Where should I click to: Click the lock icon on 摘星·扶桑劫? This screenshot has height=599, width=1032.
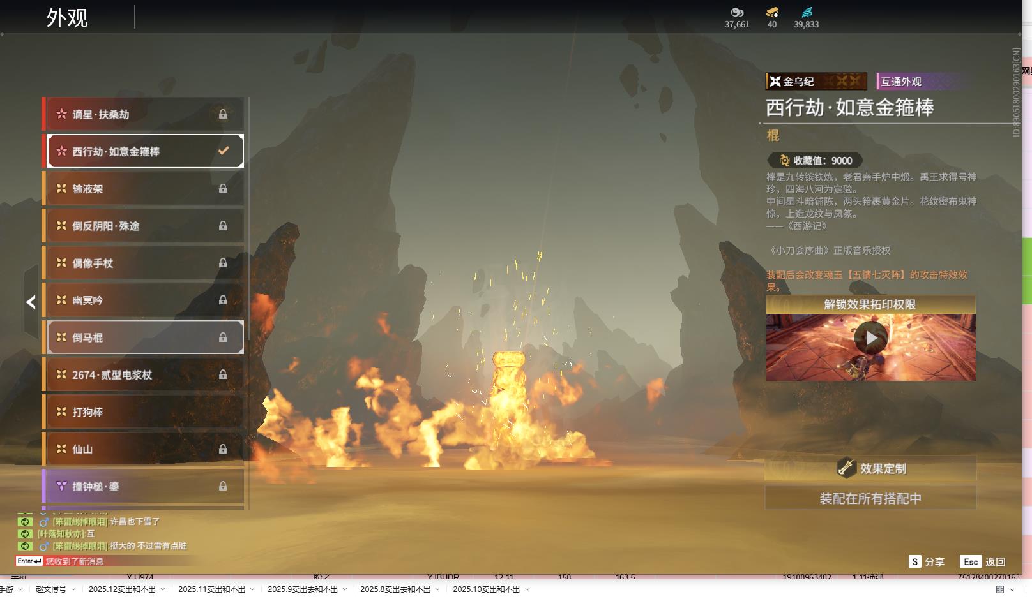223,114
